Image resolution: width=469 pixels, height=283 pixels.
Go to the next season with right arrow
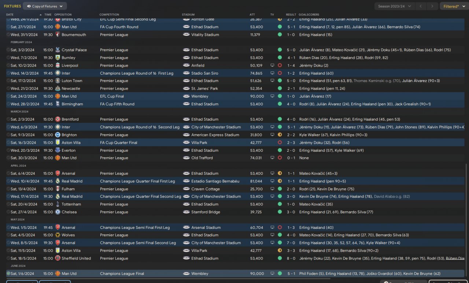433,6
